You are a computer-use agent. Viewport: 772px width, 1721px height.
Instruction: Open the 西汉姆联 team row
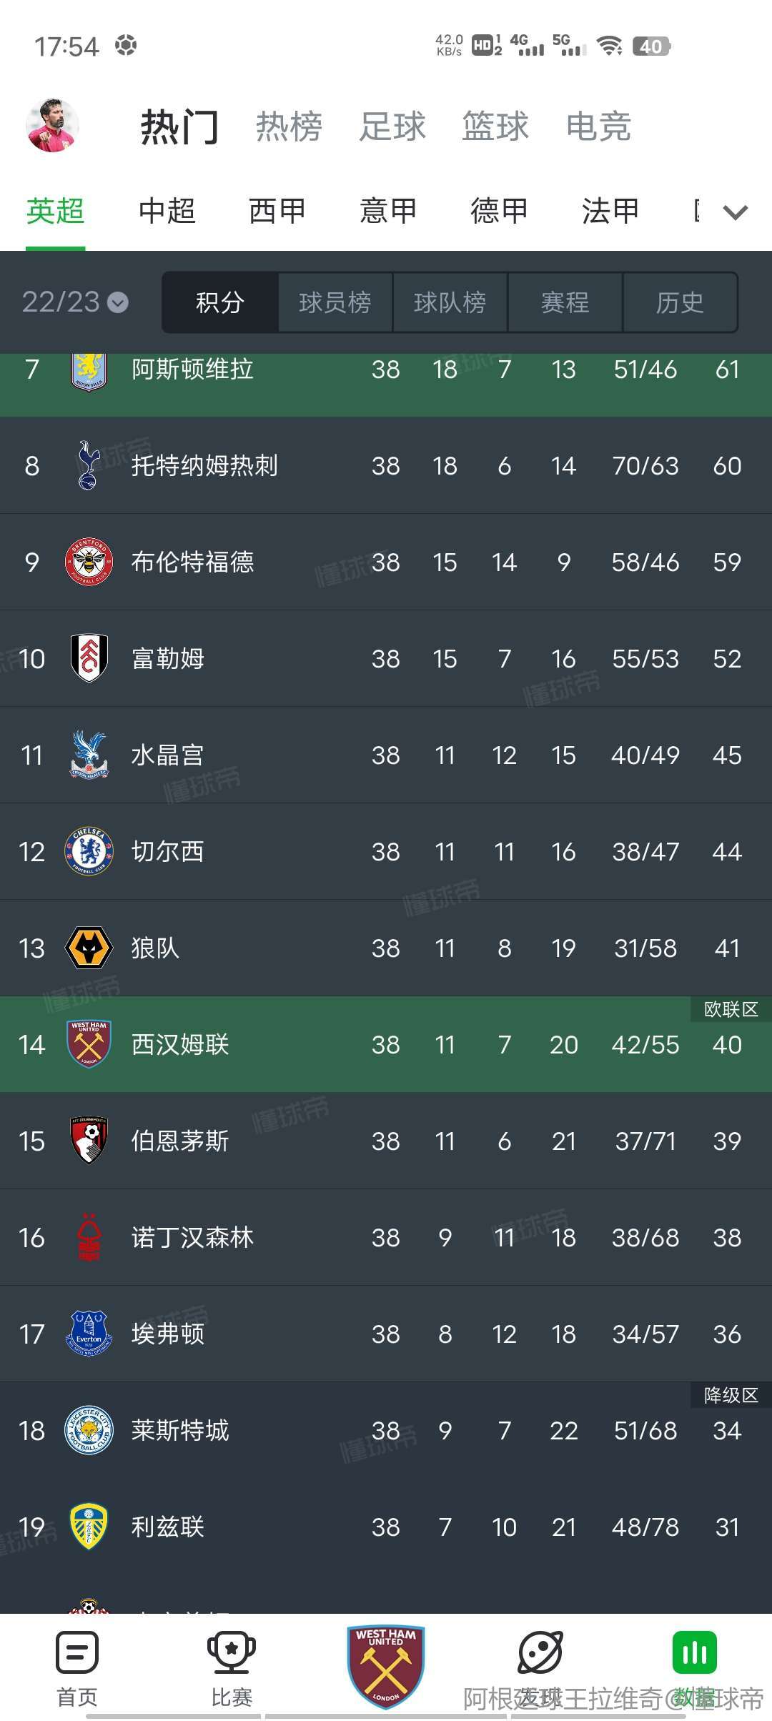coord(386,1044)
